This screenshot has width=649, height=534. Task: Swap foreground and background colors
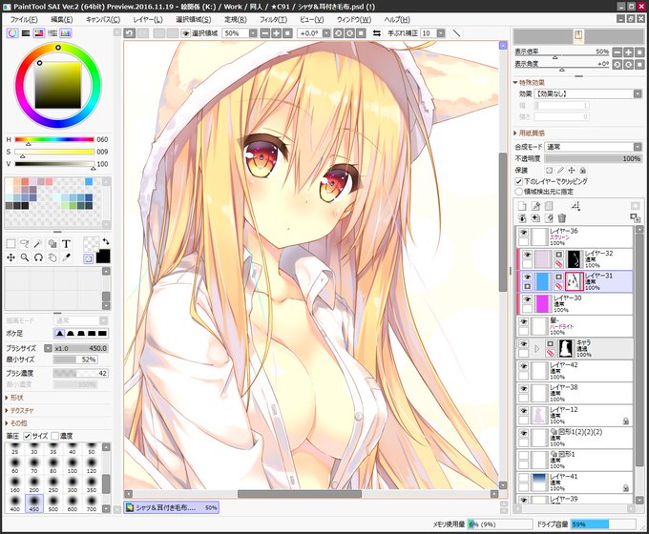click(x=106, y=241)
